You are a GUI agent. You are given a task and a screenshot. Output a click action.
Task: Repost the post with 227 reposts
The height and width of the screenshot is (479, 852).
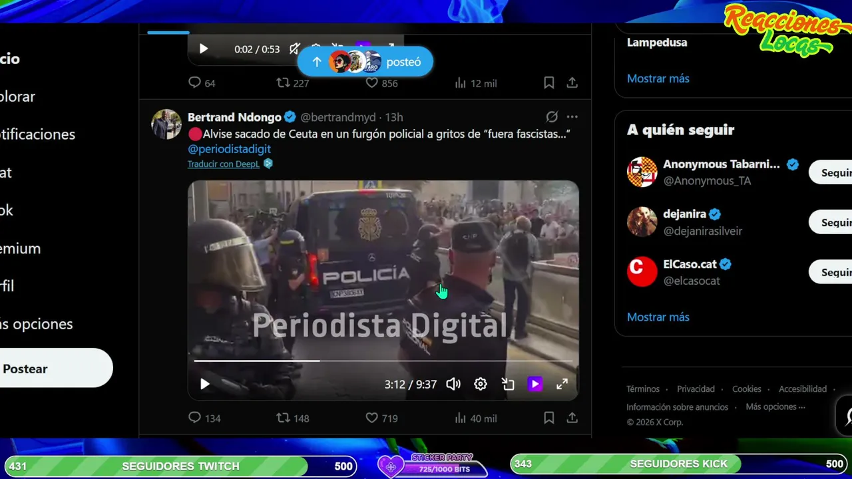[283, 82]
